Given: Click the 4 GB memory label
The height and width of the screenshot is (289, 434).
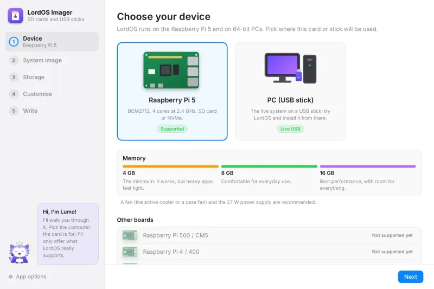Looking at the screenshot, I should coord(129,173).
